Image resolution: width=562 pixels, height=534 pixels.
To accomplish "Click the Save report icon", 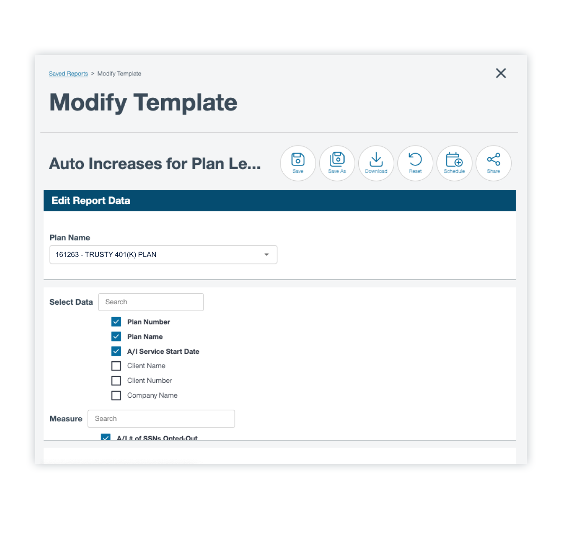I will click(298, 163).
